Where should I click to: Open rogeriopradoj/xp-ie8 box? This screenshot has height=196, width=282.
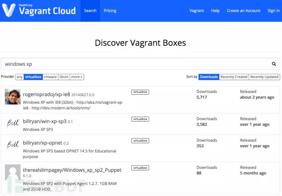[x=47, y=94]
